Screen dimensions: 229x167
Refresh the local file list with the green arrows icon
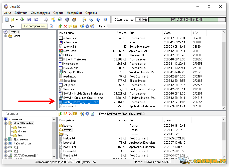(92, 114)
